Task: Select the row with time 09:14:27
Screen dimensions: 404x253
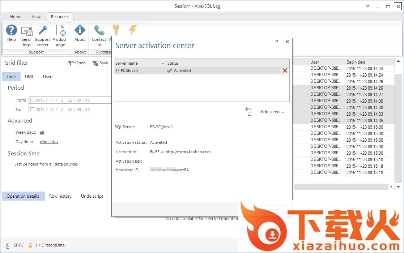Action: tap(344, 94)
